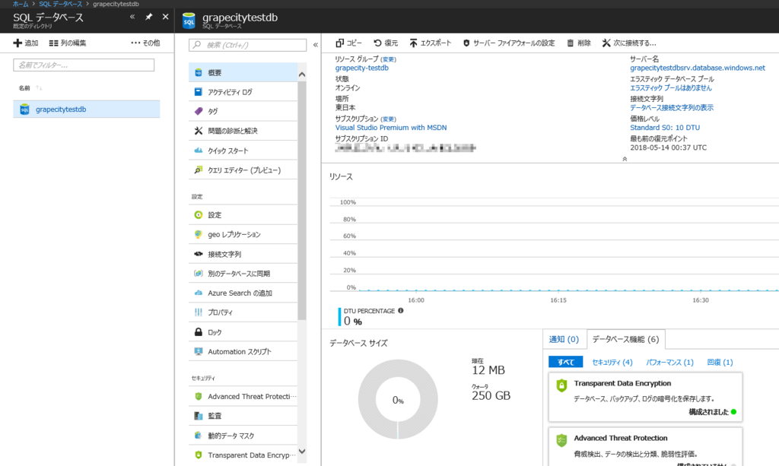The width and height of the screenshot is (779, 466).
Task: Click the menu search box (検索 Ctrl+/)
Action: coord(247,45)
